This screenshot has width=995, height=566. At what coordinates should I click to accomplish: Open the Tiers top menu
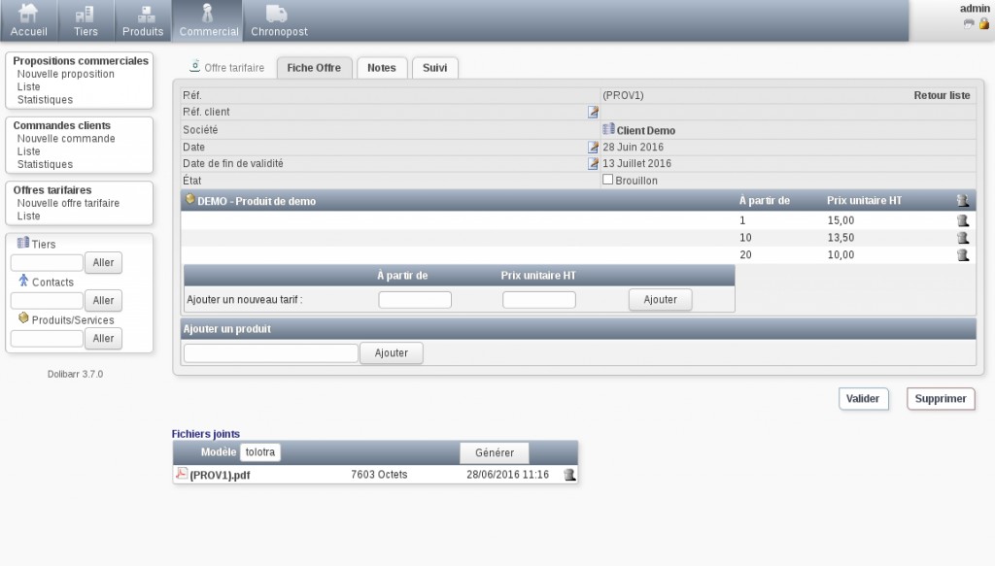tap(86, 21)
